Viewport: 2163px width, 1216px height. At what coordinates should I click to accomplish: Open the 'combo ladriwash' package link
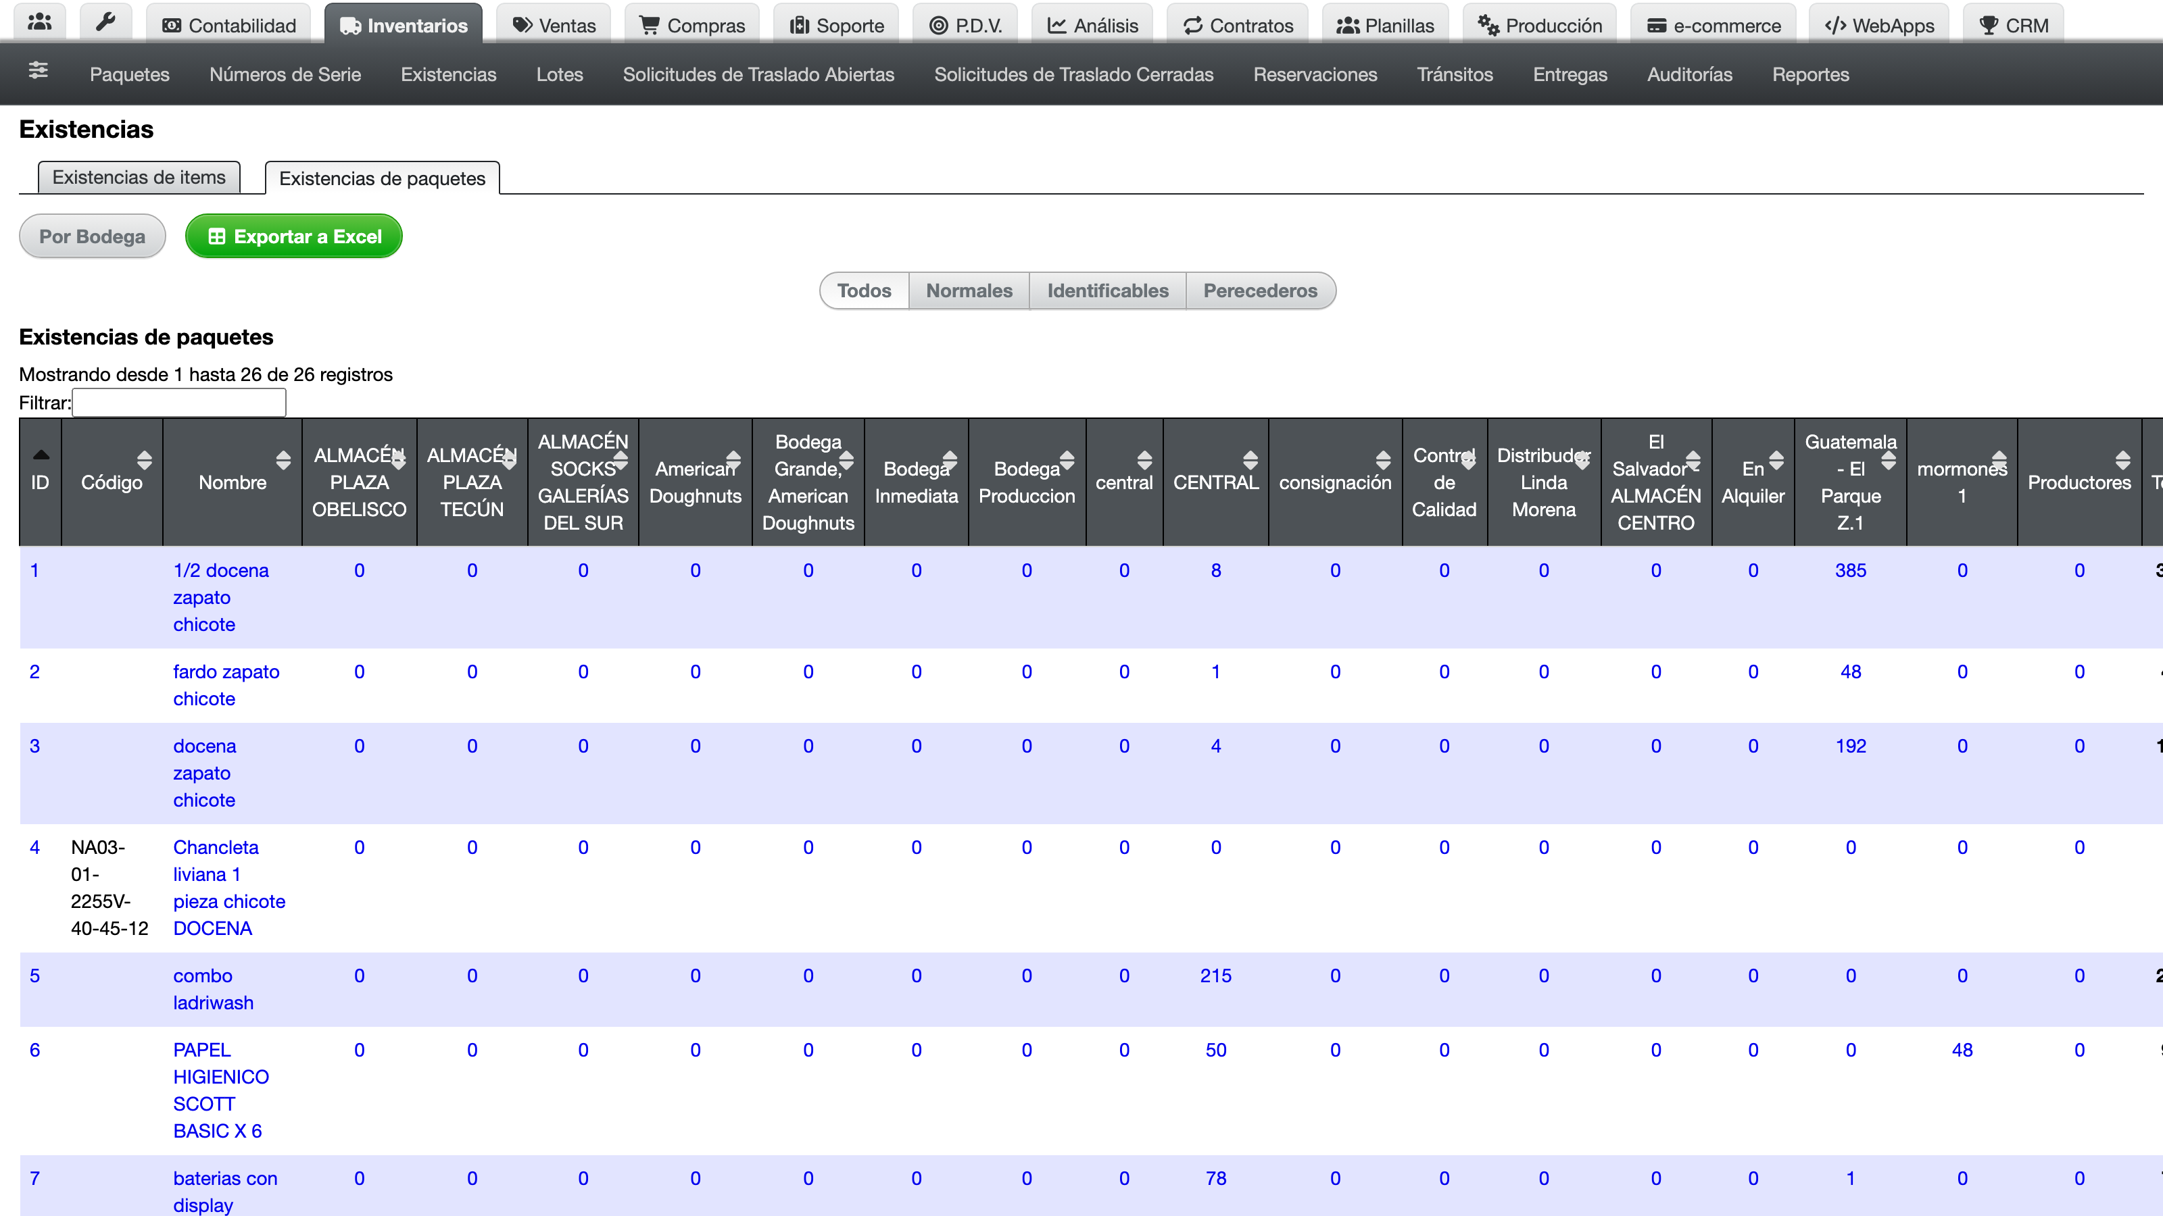pos(214,990)
